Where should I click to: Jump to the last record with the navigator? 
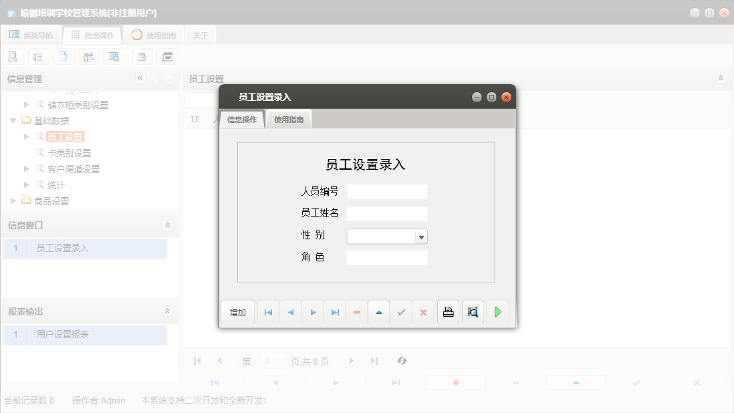(334, 312)
